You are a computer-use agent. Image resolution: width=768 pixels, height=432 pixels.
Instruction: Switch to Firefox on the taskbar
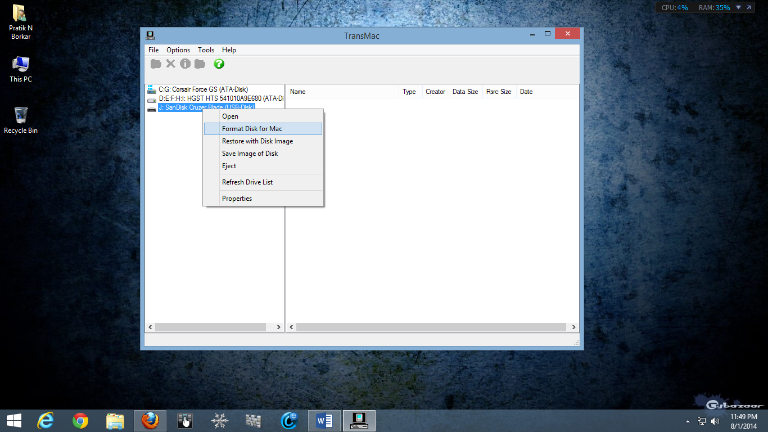tap(150, 421)
